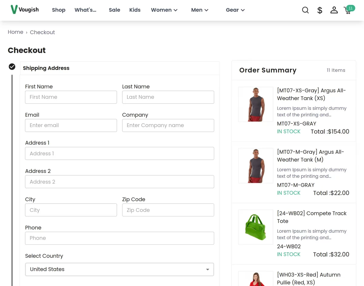Open the search icon in header
Image resolution: width=364 pixels, height=286 pixels.
[305, 10]
